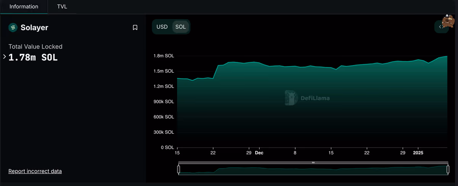Grab the right range slider handle
Screen dimensions: 458x186
pyautogui.click(x=447, y=169)
